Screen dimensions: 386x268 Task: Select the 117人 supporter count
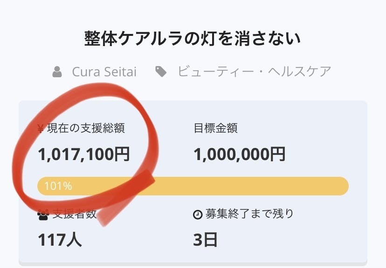pos(60,240)
